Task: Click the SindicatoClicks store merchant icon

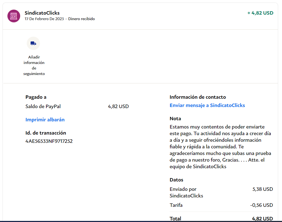Action: pyautogui.click(x=14, y=16)
